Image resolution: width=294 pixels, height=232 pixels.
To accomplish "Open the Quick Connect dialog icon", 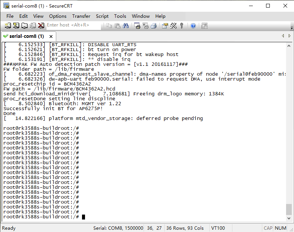I will [x=16, y=25].
